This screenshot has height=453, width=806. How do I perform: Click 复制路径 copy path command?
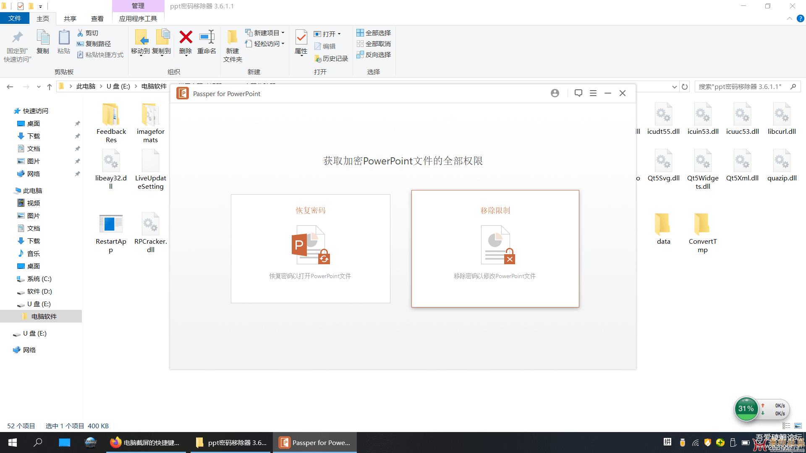pyautogui.click(x=94, y=44)
